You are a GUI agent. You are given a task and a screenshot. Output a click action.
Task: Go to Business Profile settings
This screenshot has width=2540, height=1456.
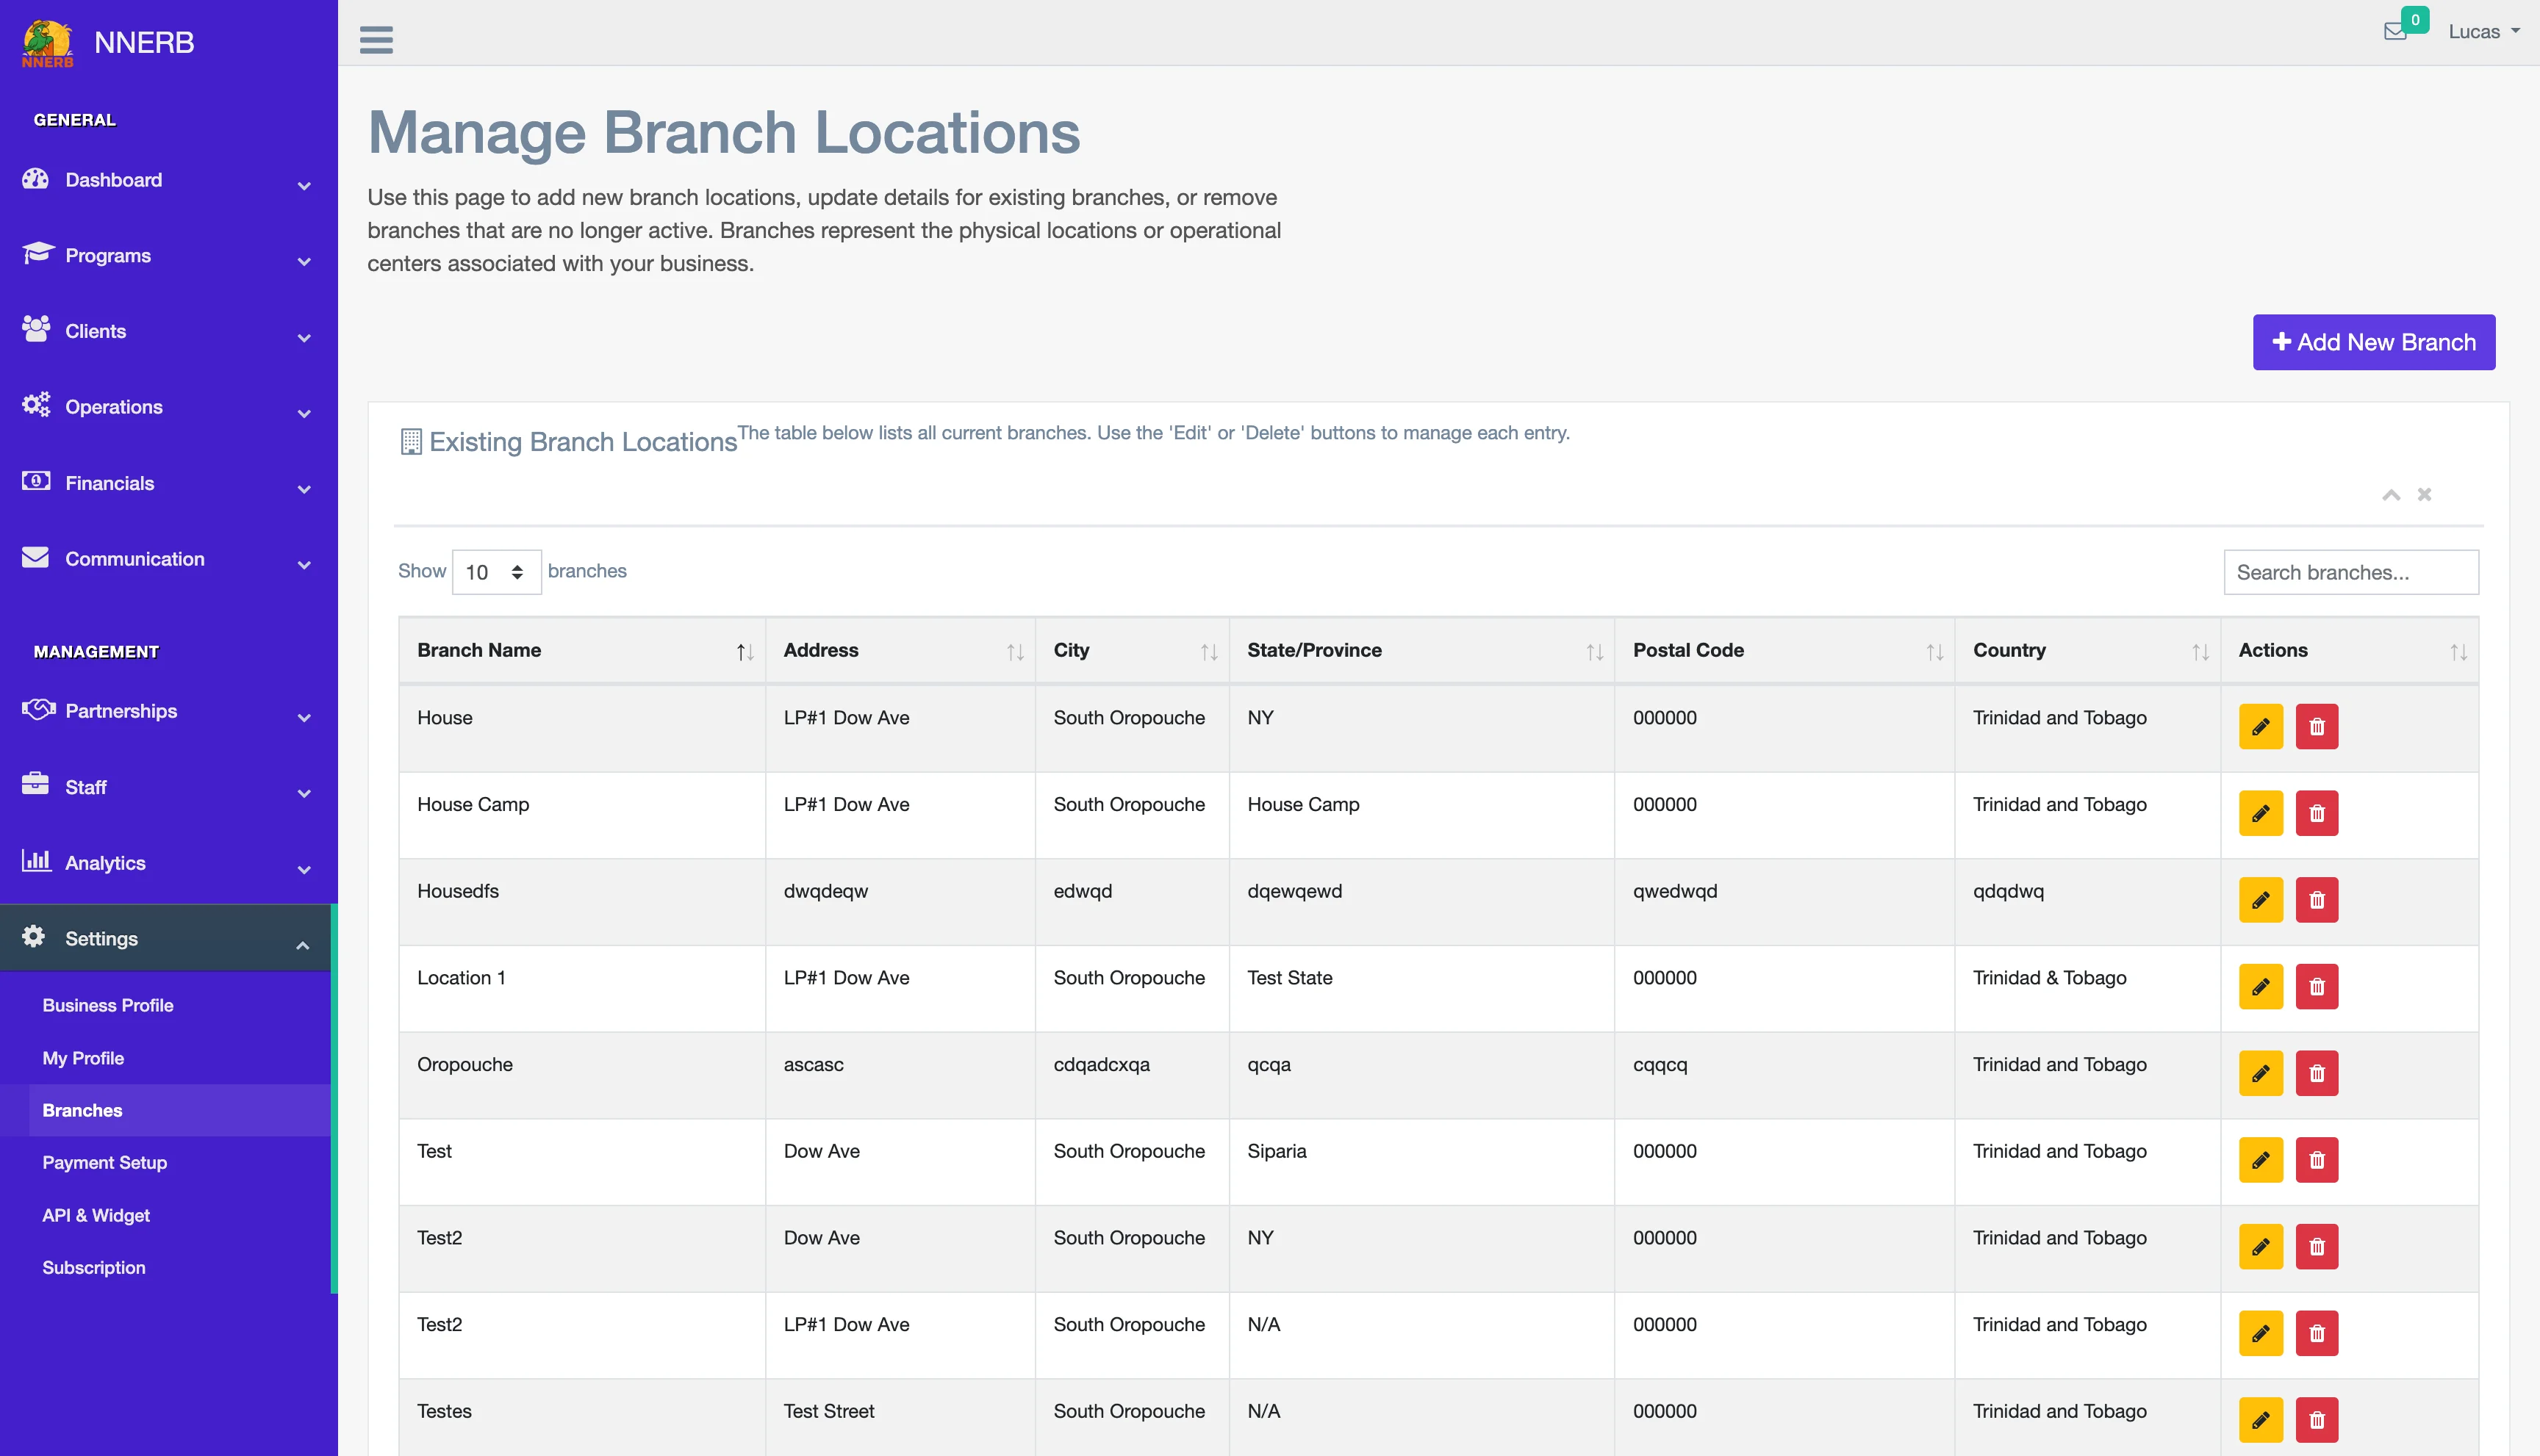(107, 1006)
